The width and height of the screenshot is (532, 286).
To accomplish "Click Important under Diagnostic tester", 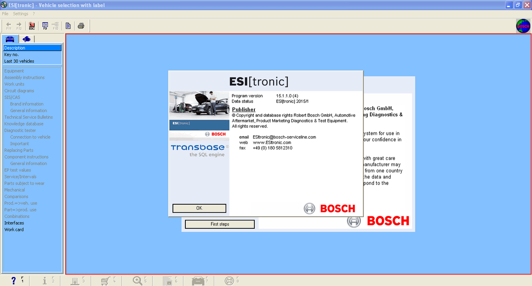I will 20,144.
